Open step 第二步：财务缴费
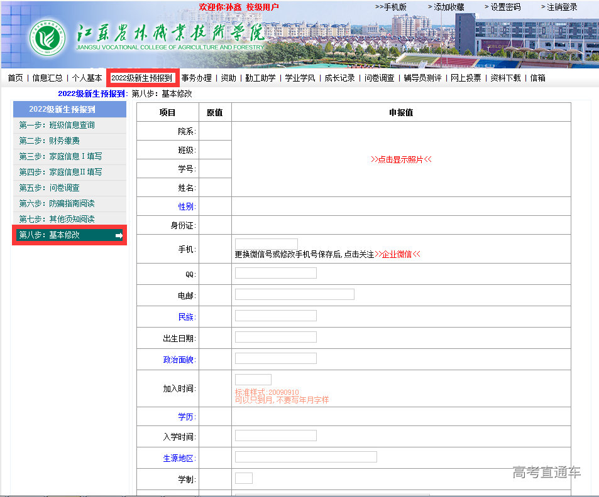Image resolution: width=599 pixels, height=497 pixels. point(49,141)
